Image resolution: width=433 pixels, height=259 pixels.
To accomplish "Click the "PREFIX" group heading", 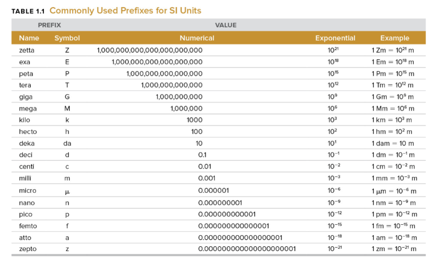I will point(49,25).
